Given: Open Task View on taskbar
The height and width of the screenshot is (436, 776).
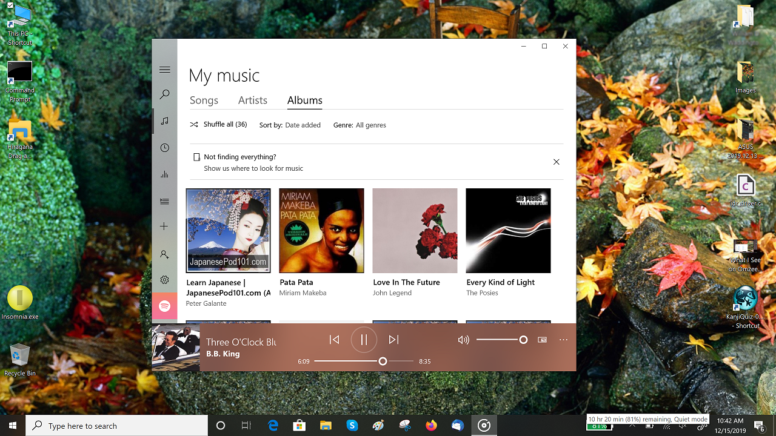Looking at the screenshot, I should tap(246, 426).
